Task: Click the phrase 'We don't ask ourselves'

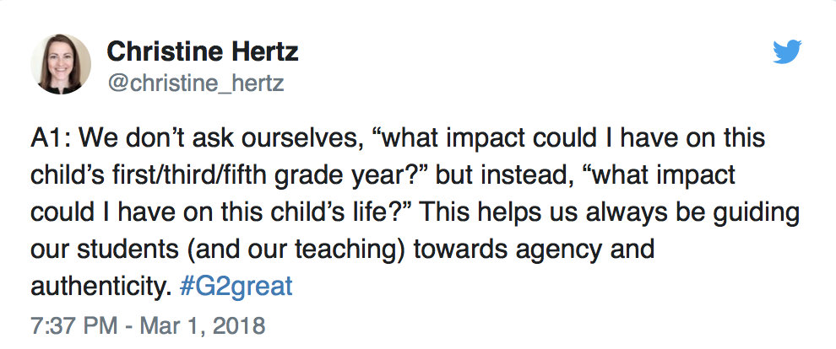Action: pyautogui.click(x=217, y=137)
